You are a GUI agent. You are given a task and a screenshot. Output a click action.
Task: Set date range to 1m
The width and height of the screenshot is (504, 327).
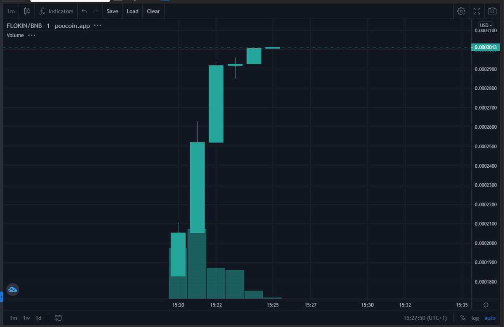pos(13,318)
